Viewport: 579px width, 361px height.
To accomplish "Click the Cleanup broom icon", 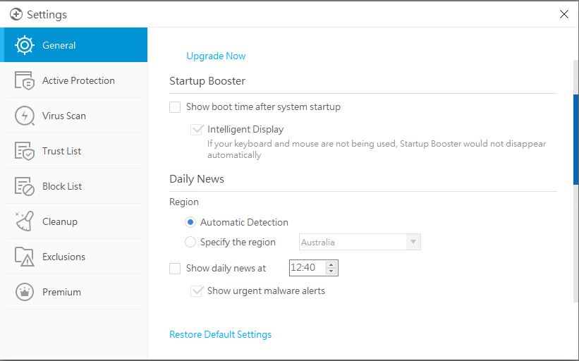I will point(25,221).
